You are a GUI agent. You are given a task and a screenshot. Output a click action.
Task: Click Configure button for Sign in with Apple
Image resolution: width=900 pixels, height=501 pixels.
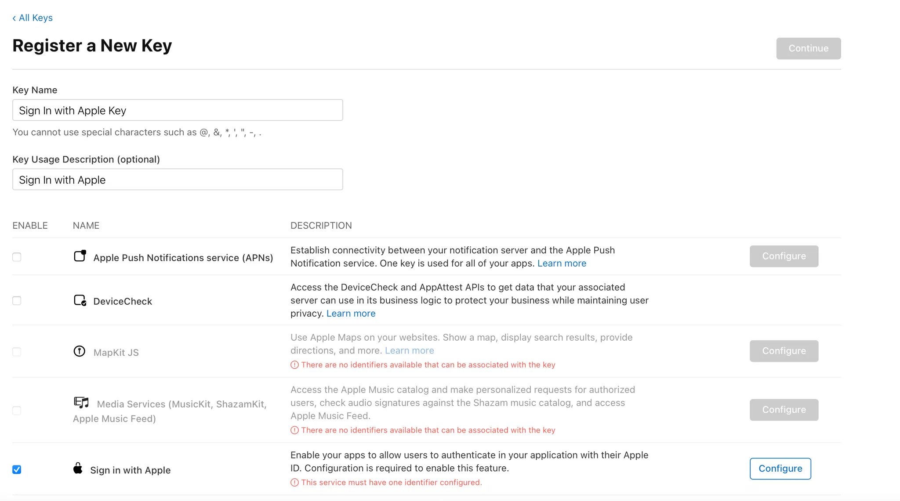(780, 469)
